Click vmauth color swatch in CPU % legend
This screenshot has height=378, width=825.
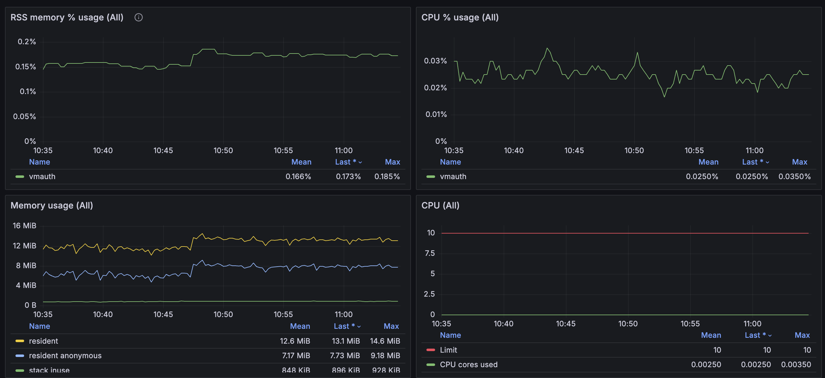click(431, 177)
